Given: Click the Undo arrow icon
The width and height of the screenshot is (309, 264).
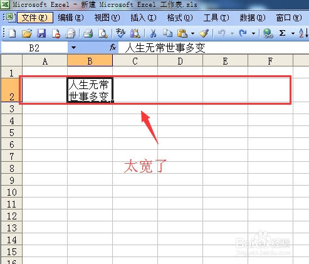Looking at the screenshot, I should click(222, 33).
